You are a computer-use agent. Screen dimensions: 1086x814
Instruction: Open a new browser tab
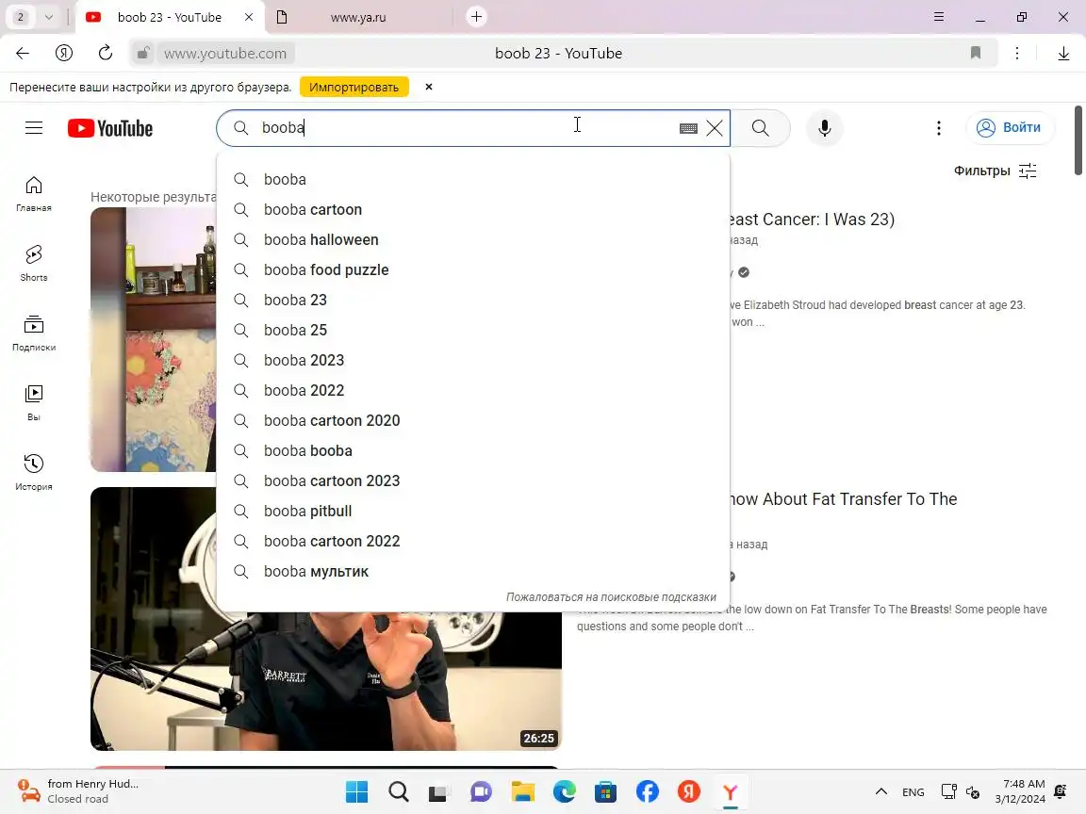(x=476, y=17)
